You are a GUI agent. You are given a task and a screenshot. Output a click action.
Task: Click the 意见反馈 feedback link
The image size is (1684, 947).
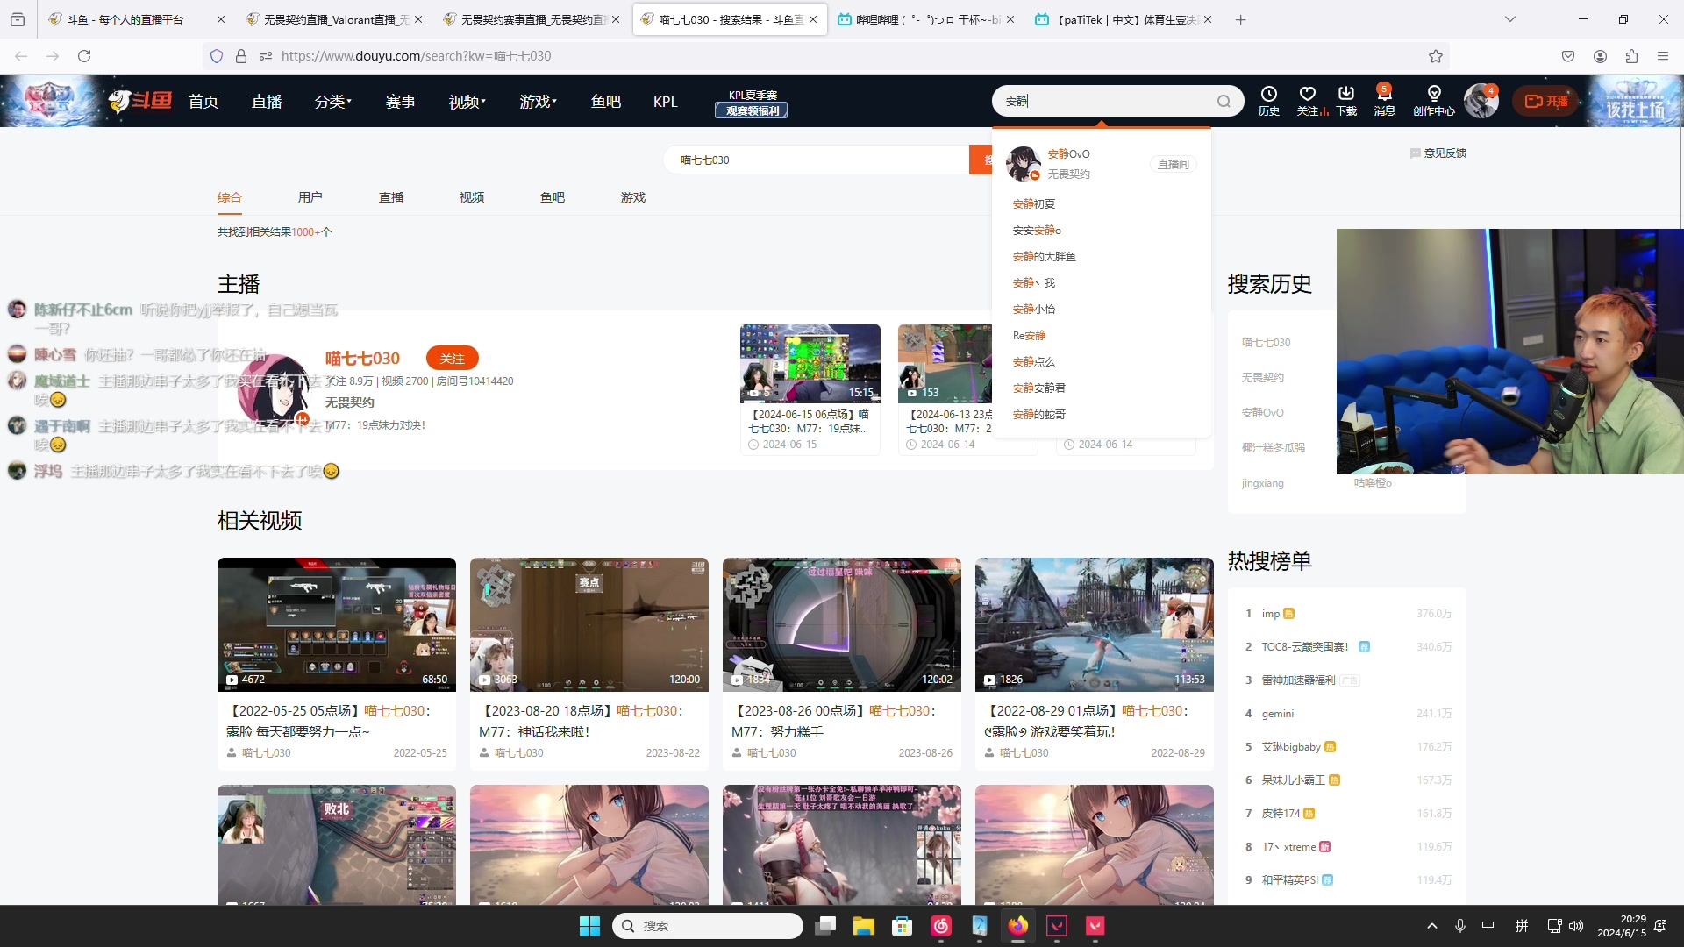point(1438,153)
